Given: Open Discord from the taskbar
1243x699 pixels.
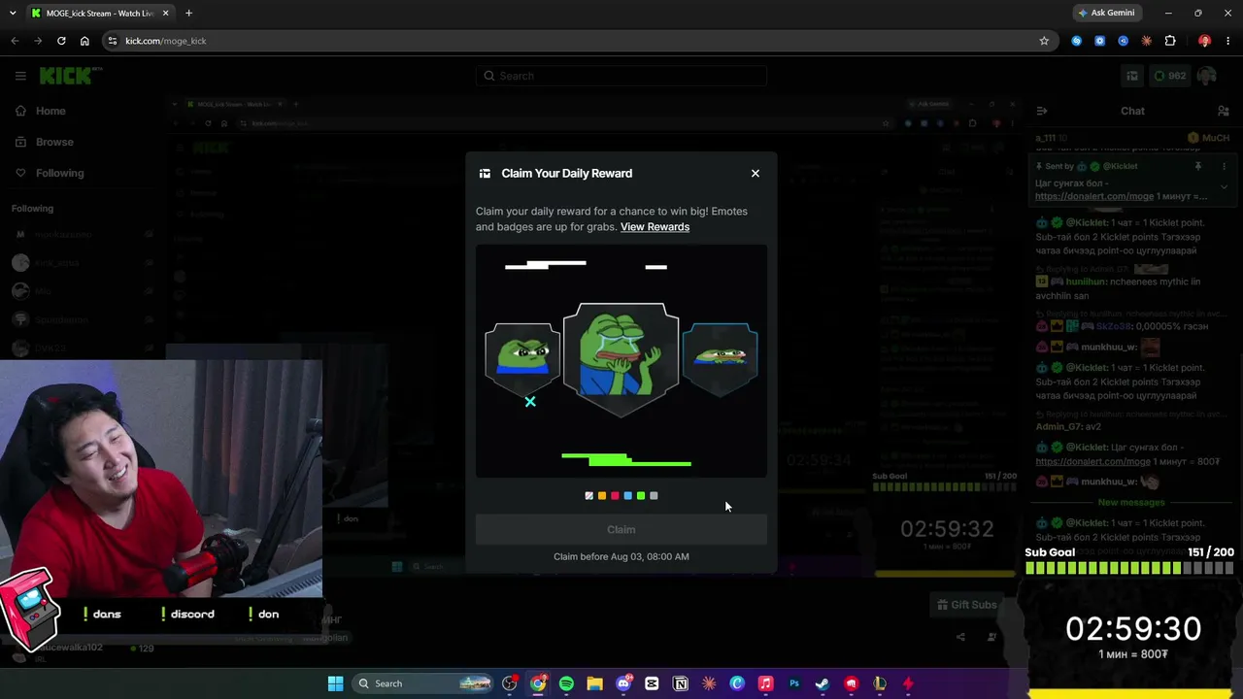Looking at the screenshot, I should click(x=623, y=683).
